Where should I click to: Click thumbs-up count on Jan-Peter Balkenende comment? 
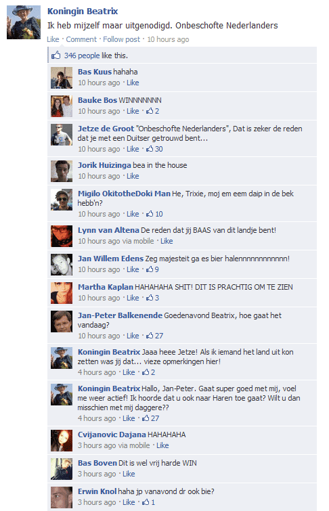point(154,336)
